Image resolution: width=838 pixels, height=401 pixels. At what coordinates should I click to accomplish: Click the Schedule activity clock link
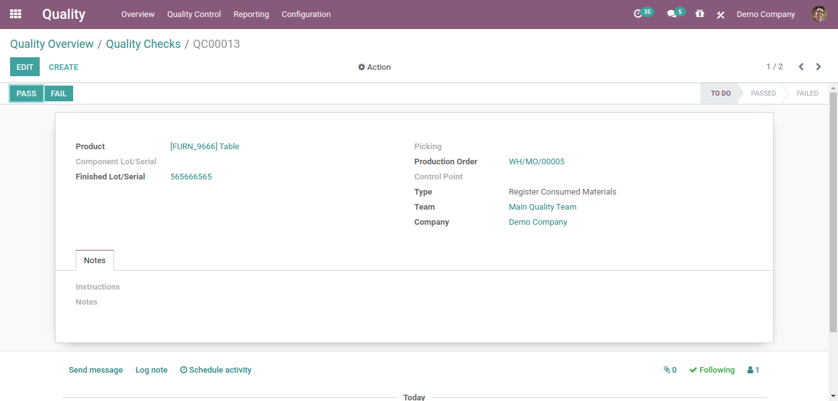pyautogui.click(x=216, y=370)
